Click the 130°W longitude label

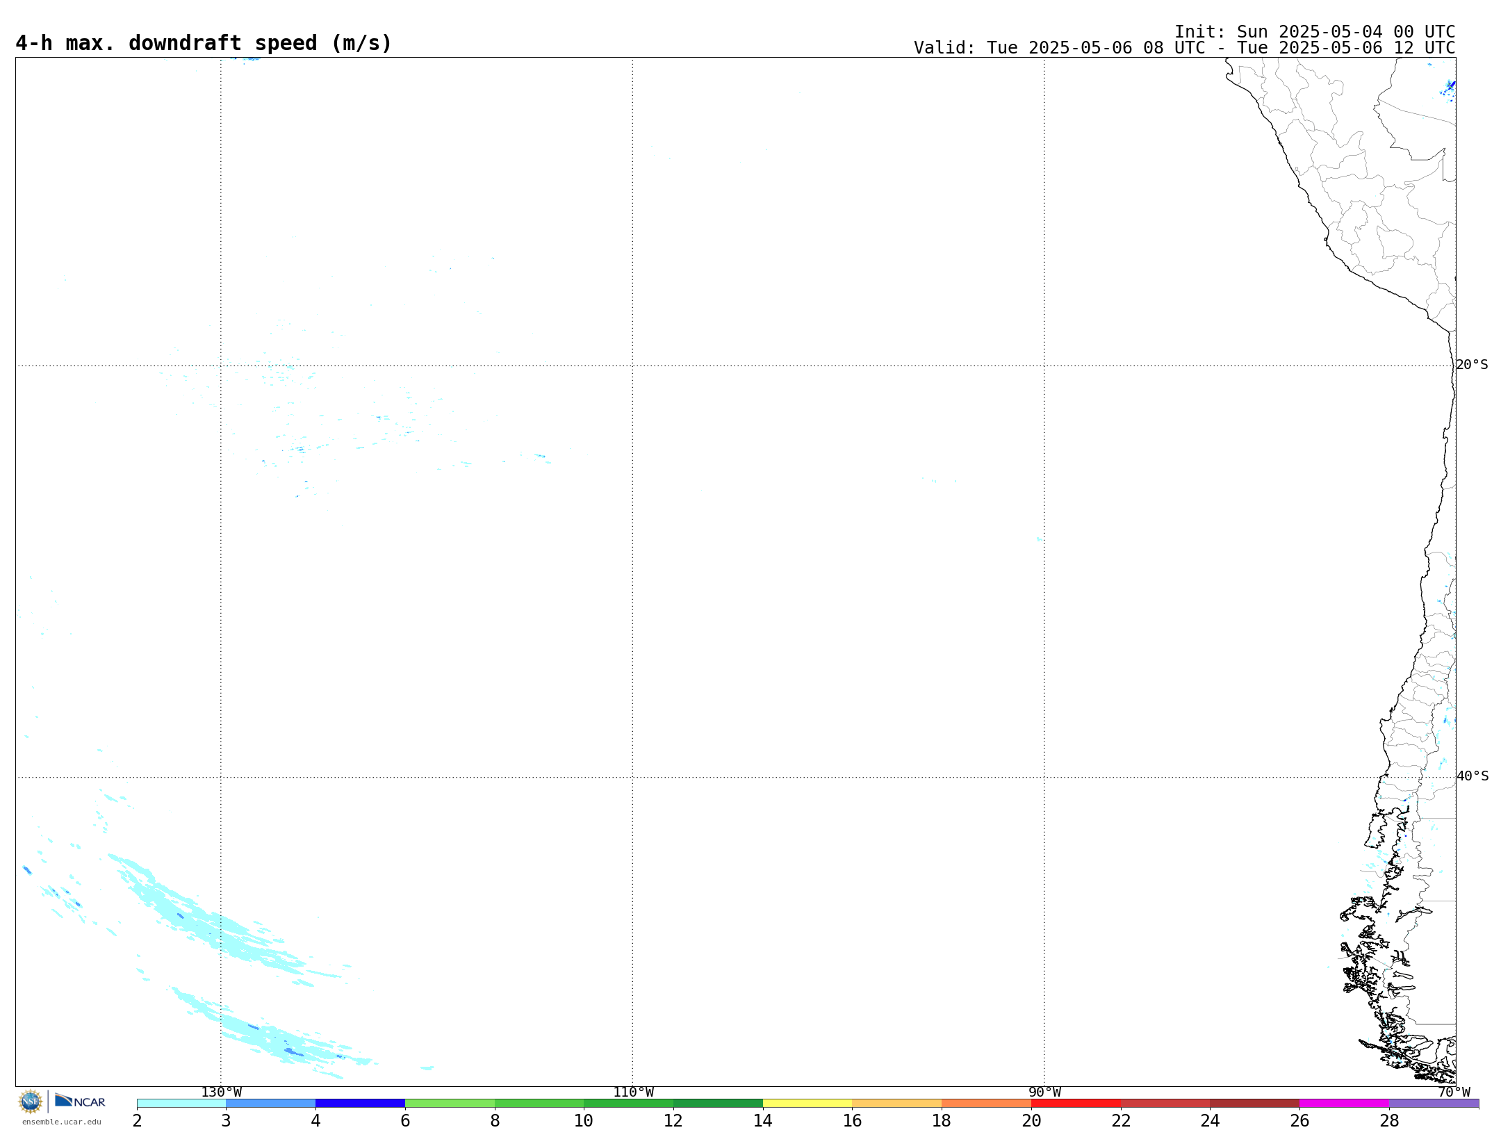(222, 1092)
